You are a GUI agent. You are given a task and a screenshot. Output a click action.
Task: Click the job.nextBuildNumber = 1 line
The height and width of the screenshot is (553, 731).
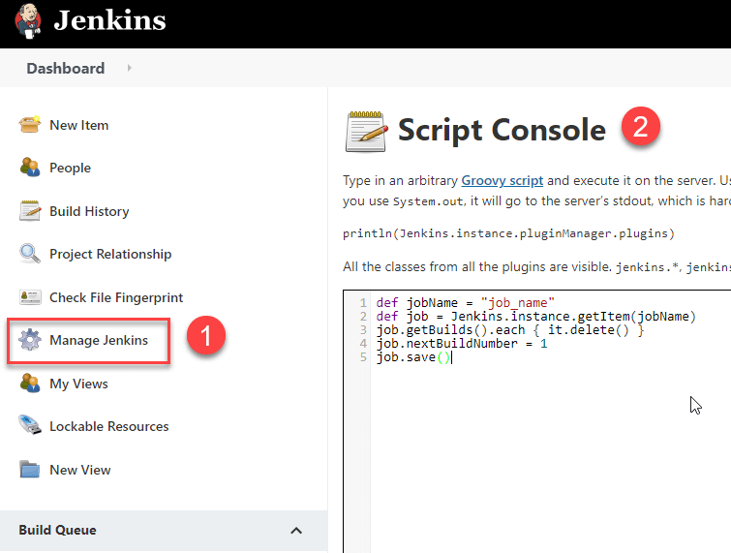pyautogui.click(x=462, y=343)
